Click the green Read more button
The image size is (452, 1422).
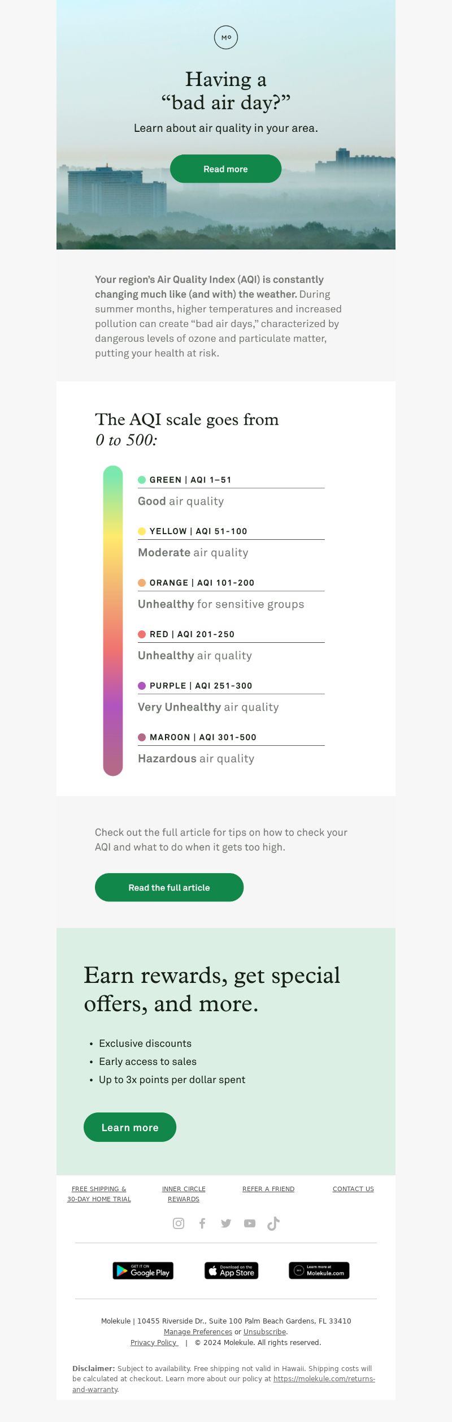tap(225, 169)
